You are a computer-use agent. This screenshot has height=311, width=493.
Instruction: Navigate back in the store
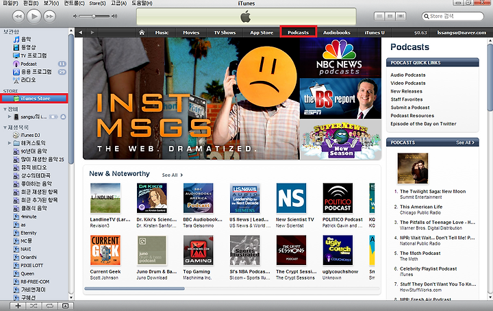pyautogui.click(x=81, y=32)
